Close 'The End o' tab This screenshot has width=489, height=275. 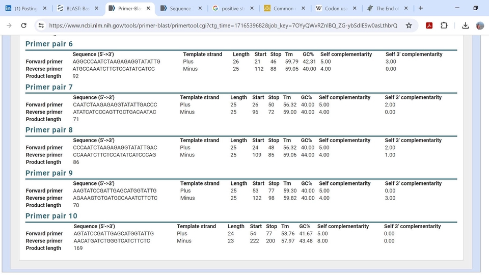tap(406, 9)
